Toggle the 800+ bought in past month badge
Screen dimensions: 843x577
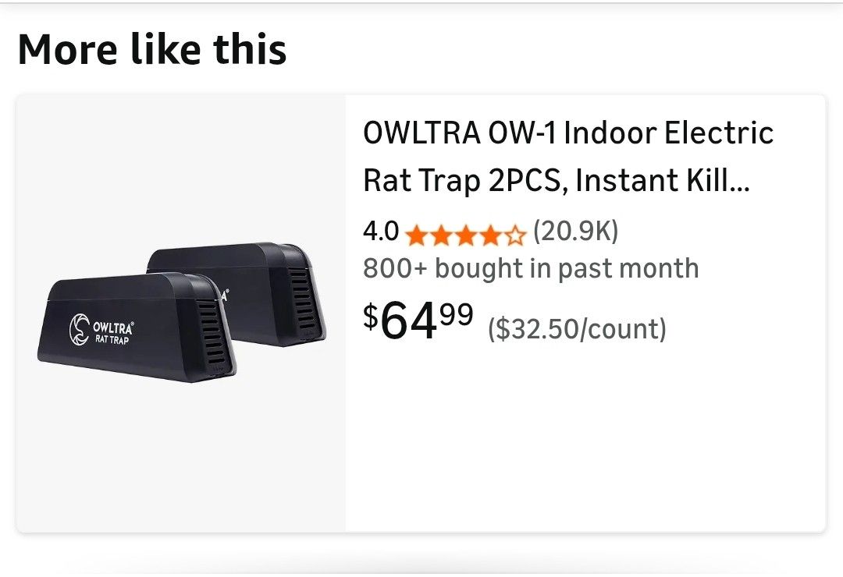click(529, 268)
